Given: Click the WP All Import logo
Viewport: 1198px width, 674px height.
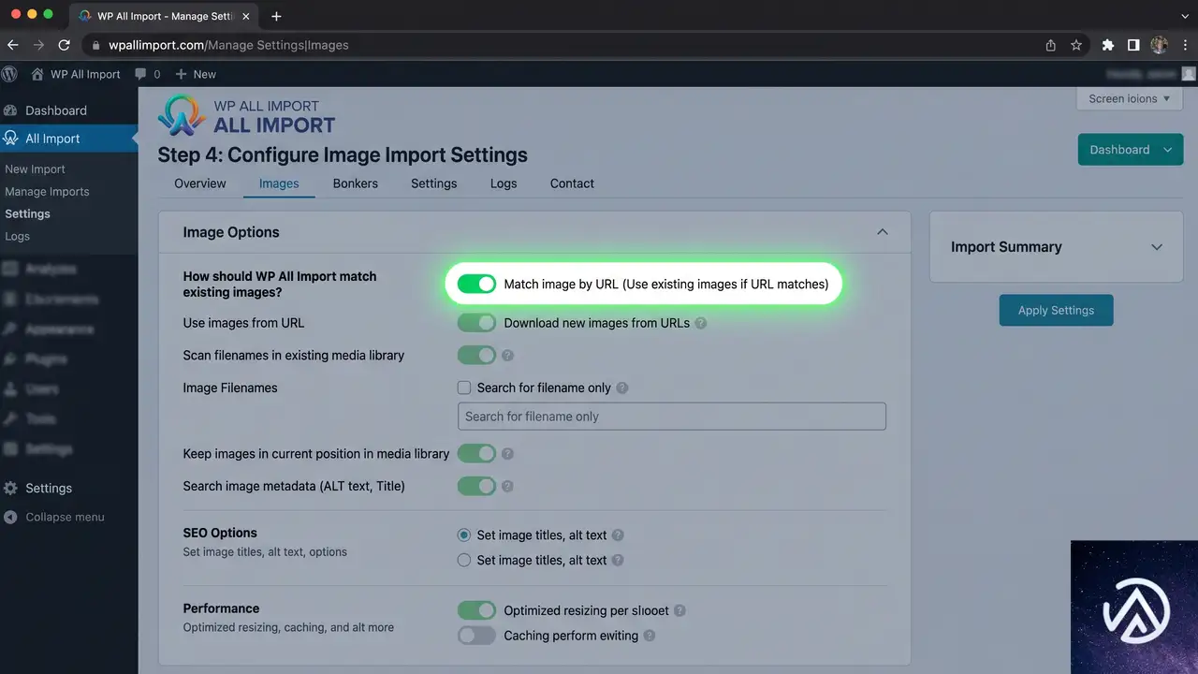Looking at the screenshot, I should 246,115.
